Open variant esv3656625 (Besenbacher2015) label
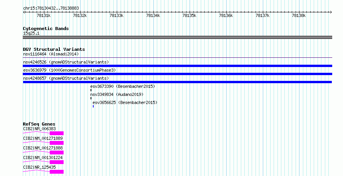The height and width of the screenshot is (176, 343). 125,102
